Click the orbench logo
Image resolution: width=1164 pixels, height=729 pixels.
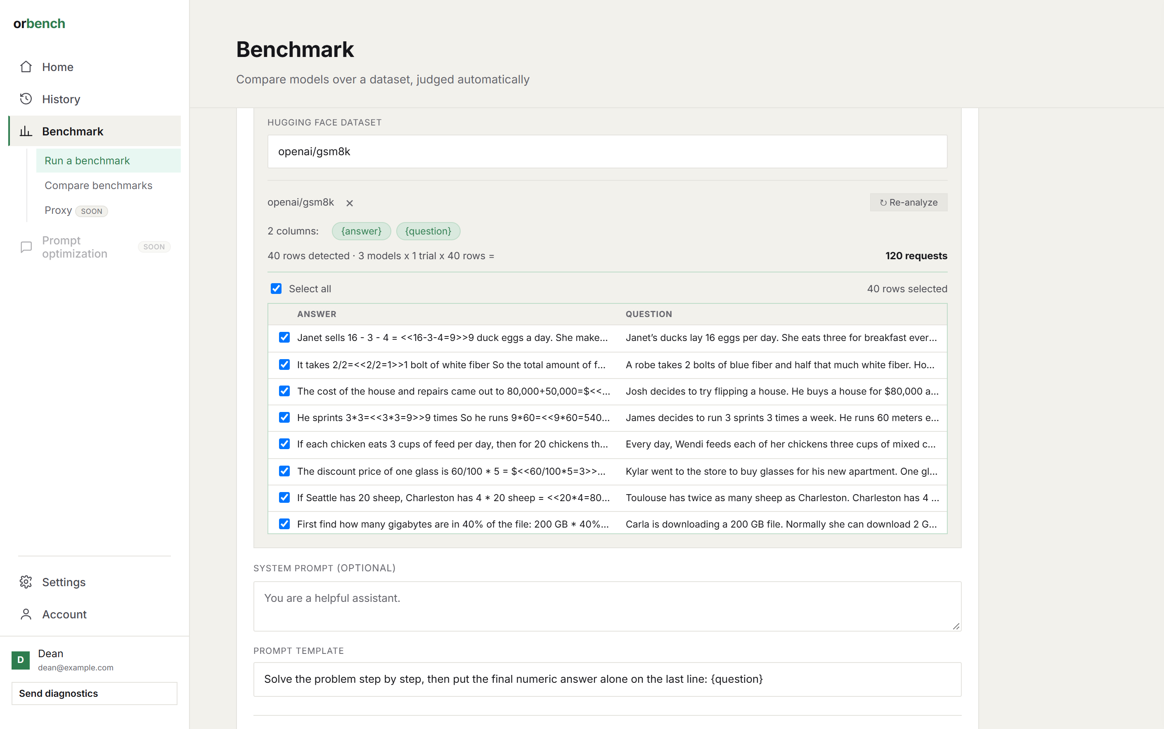click(39, 24)
